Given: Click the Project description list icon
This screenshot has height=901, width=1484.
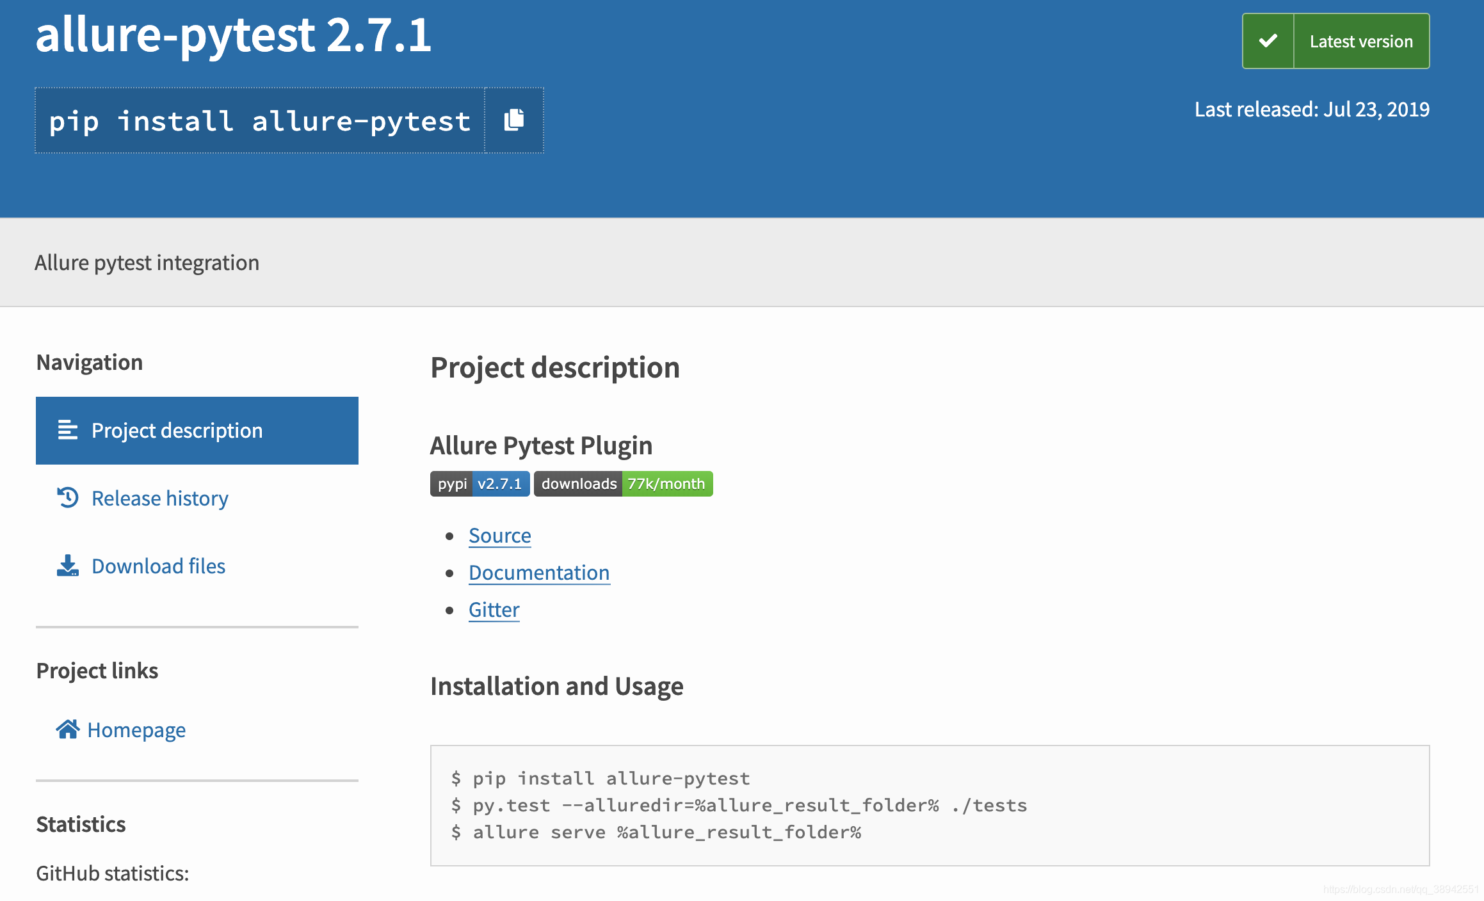Looking at the screenshot, I should click(67, 430).
